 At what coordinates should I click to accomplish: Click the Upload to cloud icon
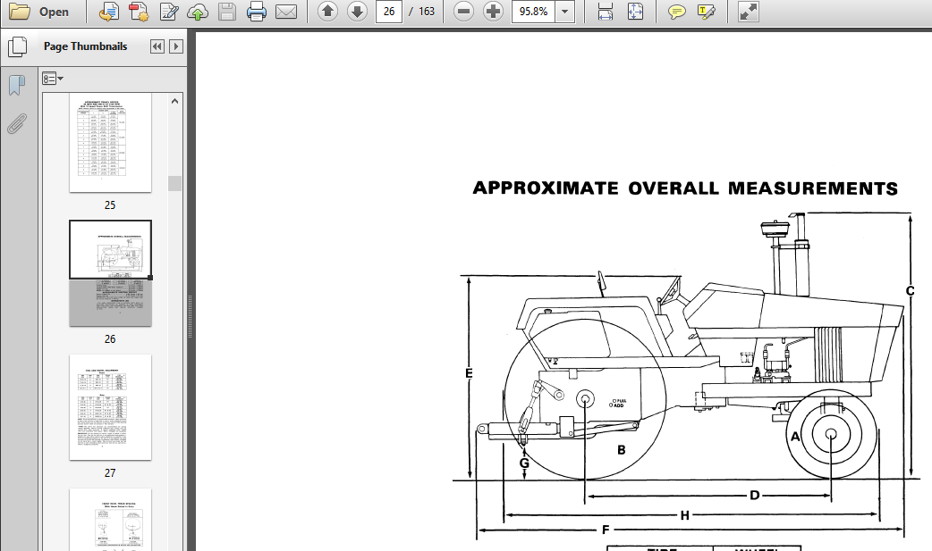click(x=198, y=12)
